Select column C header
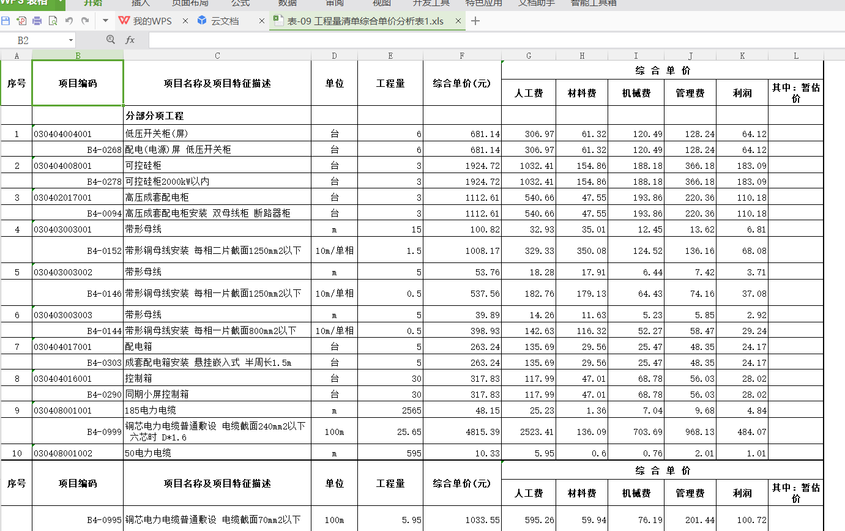The image size is (845, 531). [217, 56]
